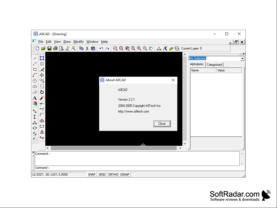Click the Zoom Extents icon
This screenshot has width=277, height=208.
coord(121,48)
